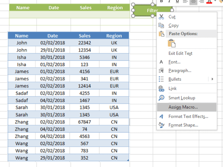Click the Bullets list icon

[x=161, y=79]
